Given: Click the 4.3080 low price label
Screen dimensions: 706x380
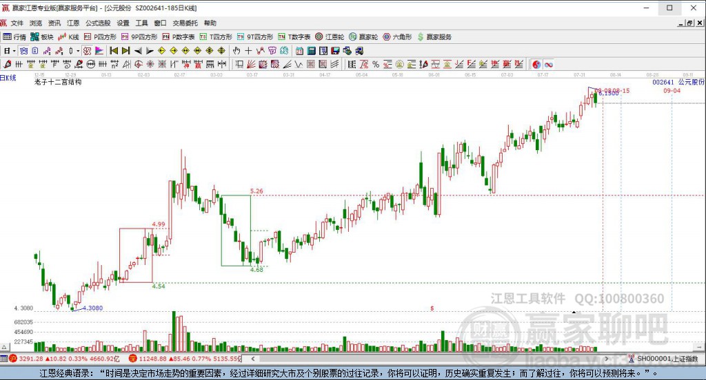Looking at the screenshot, I should pos(93,308).
